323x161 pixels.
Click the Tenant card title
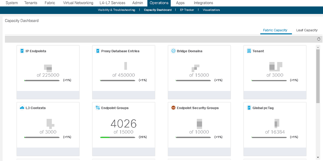258,51
